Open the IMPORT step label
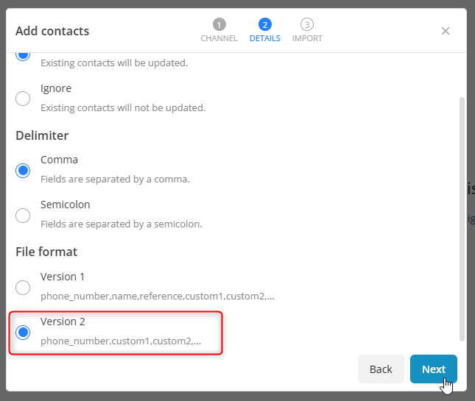 [307, 38]
